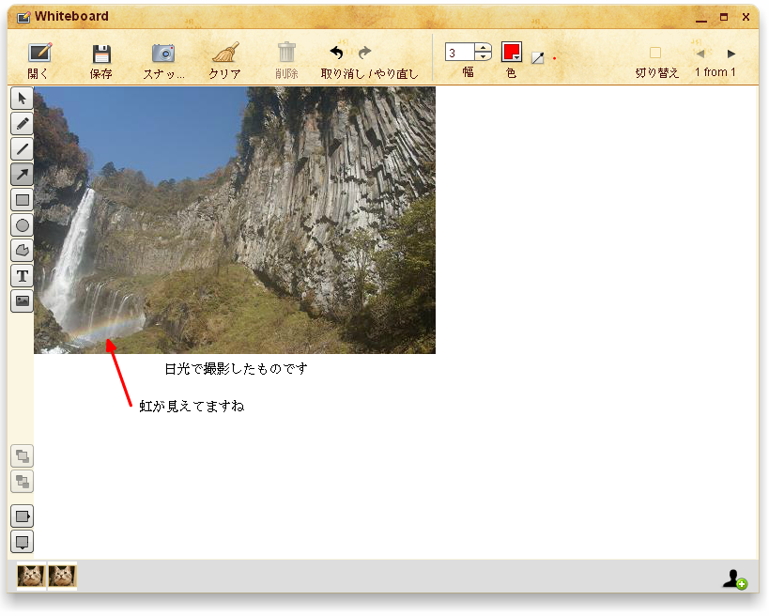
Task: Close the Whiteboard window
Action: [746, 17]
